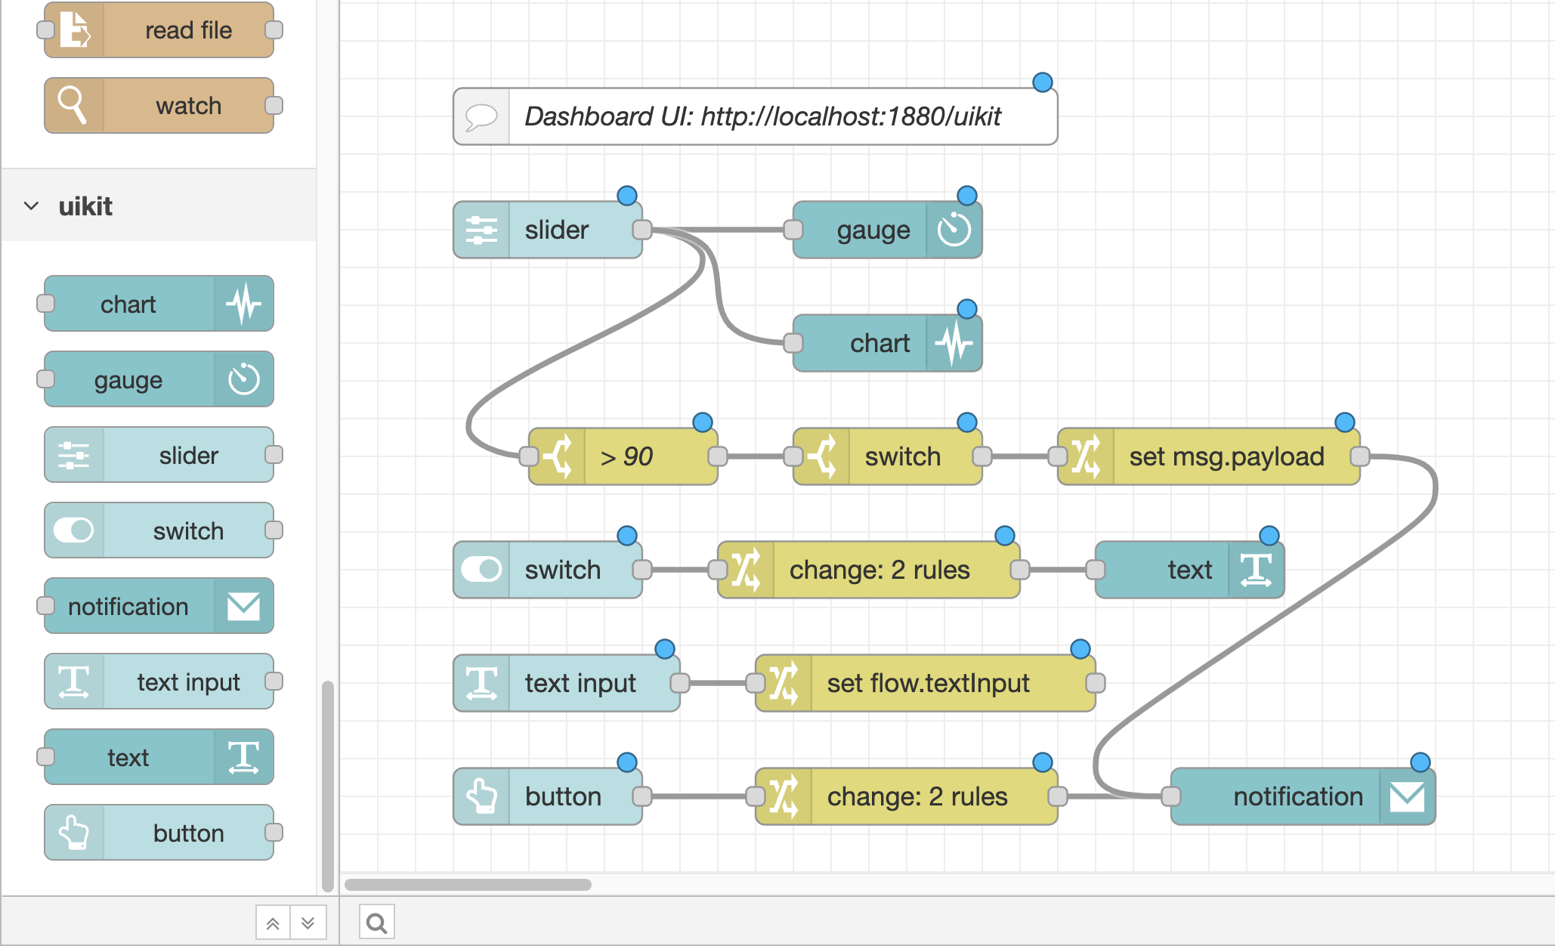Viewport: 1555px width, 946px height.
Task: Click the switch toggle icon in the palette
Action: point(74,530)
